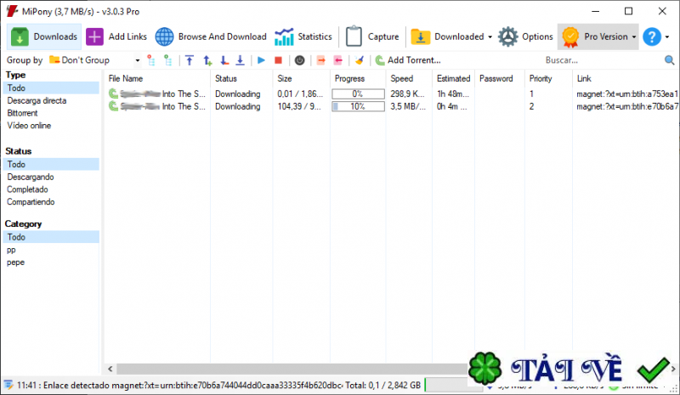Click the 10% progress bar
680x395 pixels.
[x=358, y=106]
